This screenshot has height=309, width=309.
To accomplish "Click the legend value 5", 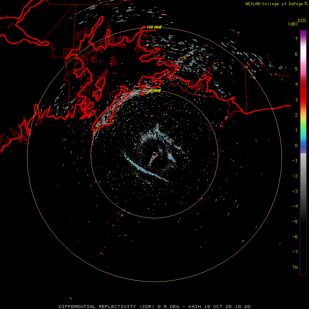I will coord(296,69).
